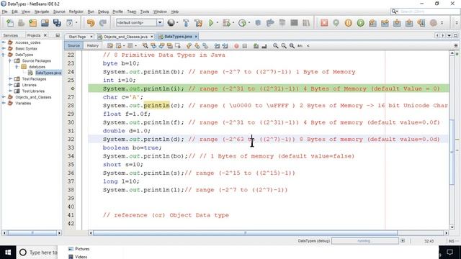Click the Build Project hammer icon
Viewport: 461px width, 259px height.
point(186,23)
